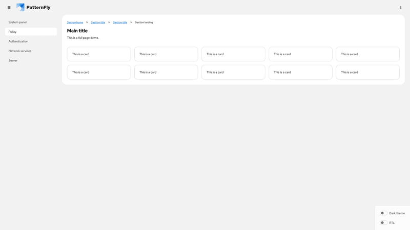Select Policy navigation item
The width and height of the screenshot is (410, 230).
tap(31, 32)
